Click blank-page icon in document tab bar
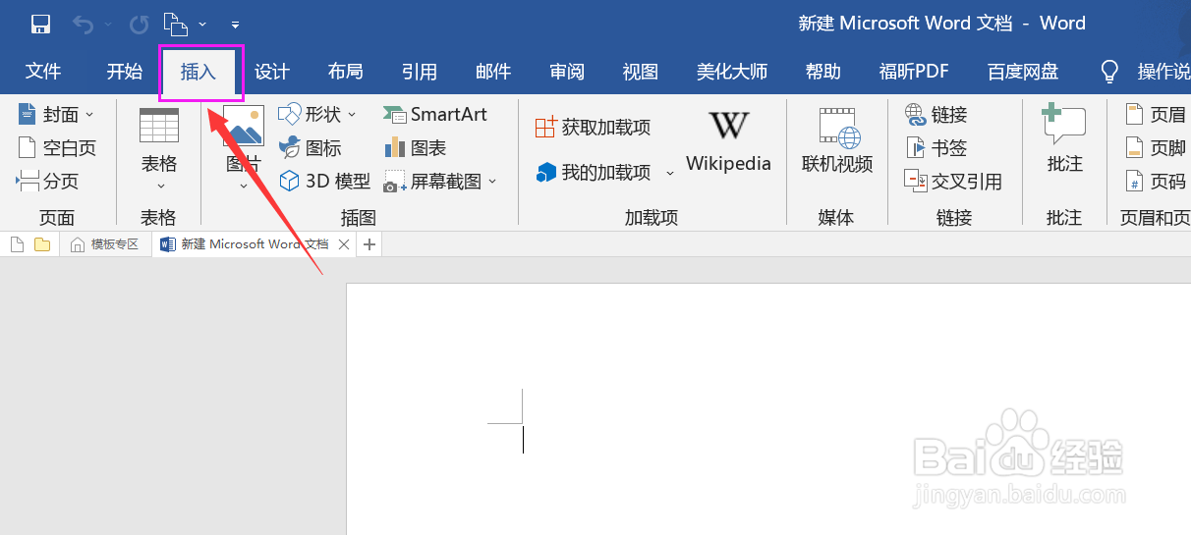Image resolution: width=1191 pixels, height=535 pixels. coord(18,244)
